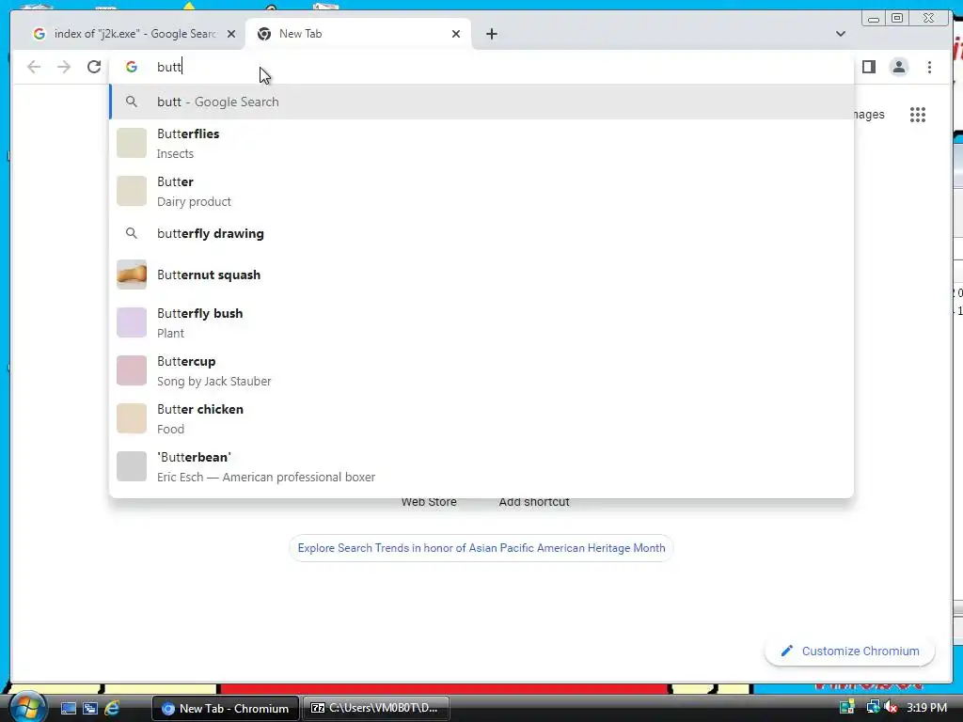Toggle the side panel icon
This screenshot has width=963, height=722.
point(868,67)
